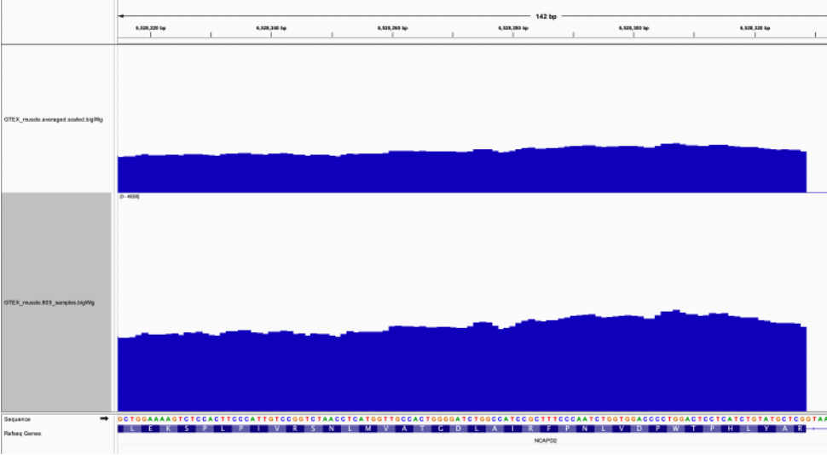827x455 pixels.
Task: Select the GTEX_muscle.803_samples.bigWig track name
Action: coord(49,302)
